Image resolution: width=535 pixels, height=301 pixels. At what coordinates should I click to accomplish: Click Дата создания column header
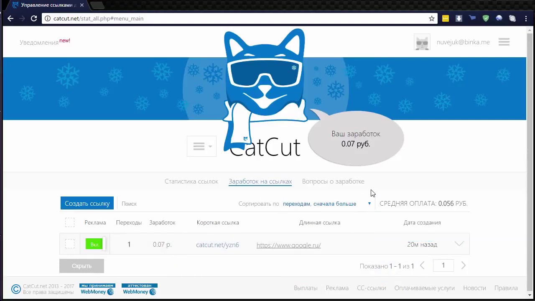[x=422, y=222]
